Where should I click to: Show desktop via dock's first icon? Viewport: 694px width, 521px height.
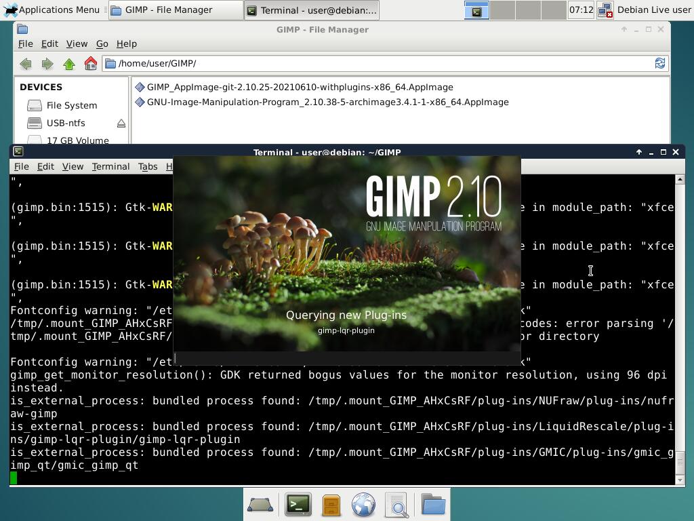coord(260,505)
